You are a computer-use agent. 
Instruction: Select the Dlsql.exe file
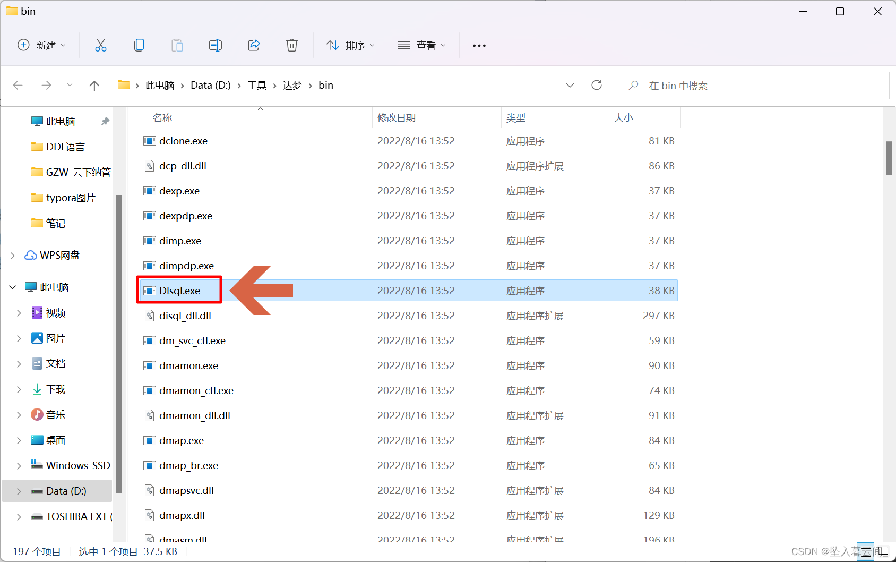pyautogui.click(x=407, y=291)
